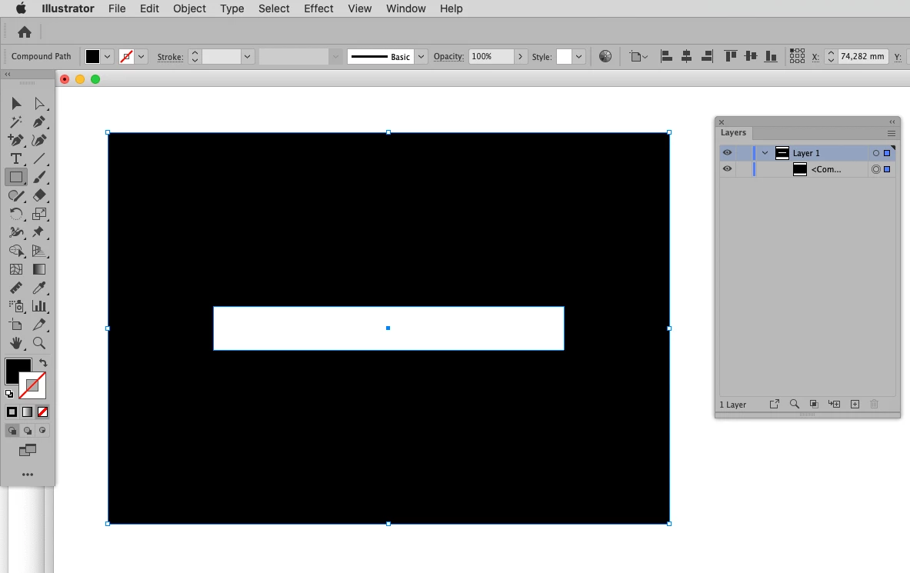Select the Magic Wand tool
The height and width of the screenshot is (573, 910).
pos(16,122)
